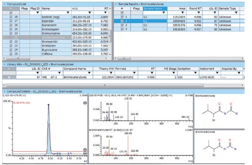Open the m/z column filter in Compound List

click(x=90, y=13)
